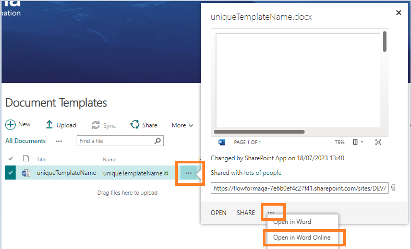Click the New document plus icon

click(x=10, y=124)
